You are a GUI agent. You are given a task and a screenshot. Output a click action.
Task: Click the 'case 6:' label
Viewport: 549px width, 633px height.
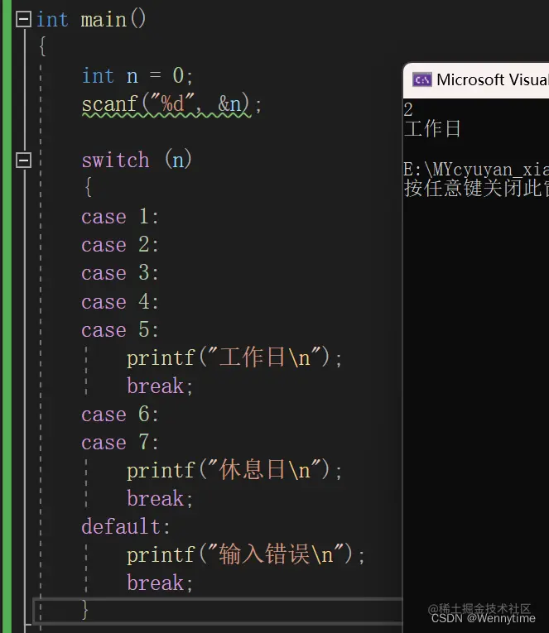[x=120, y=415]
